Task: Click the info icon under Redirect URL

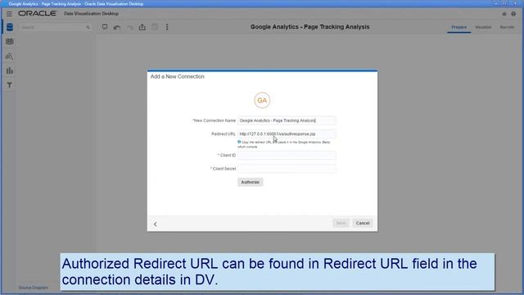Action: click(239, 142)
